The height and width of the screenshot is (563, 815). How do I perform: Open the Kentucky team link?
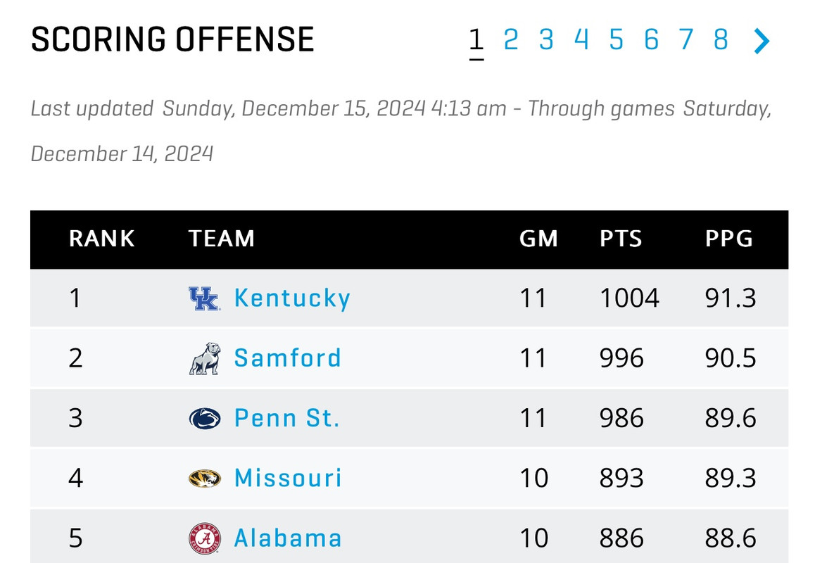pos(292,298)
